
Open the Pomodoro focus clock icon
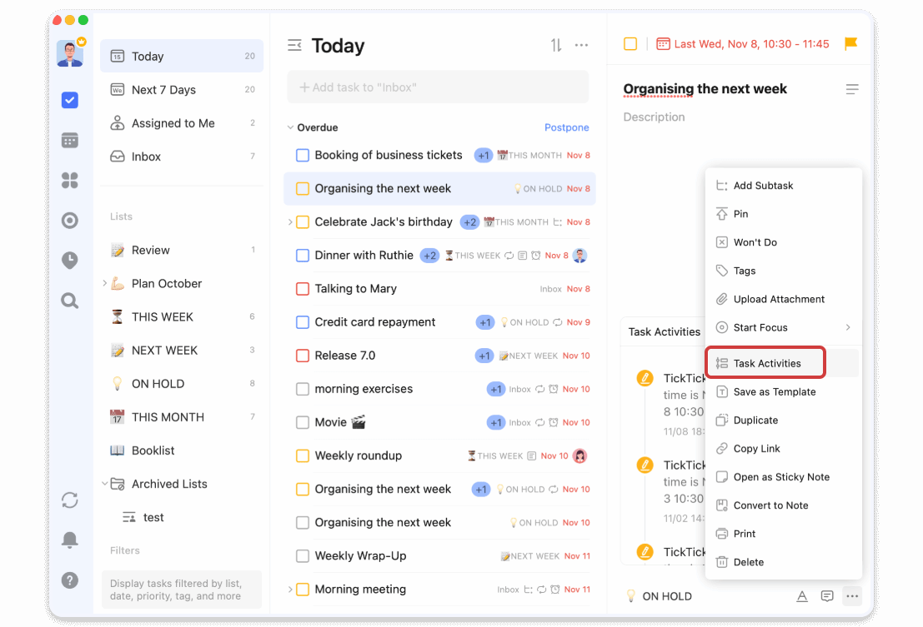(x=70, y=261)
